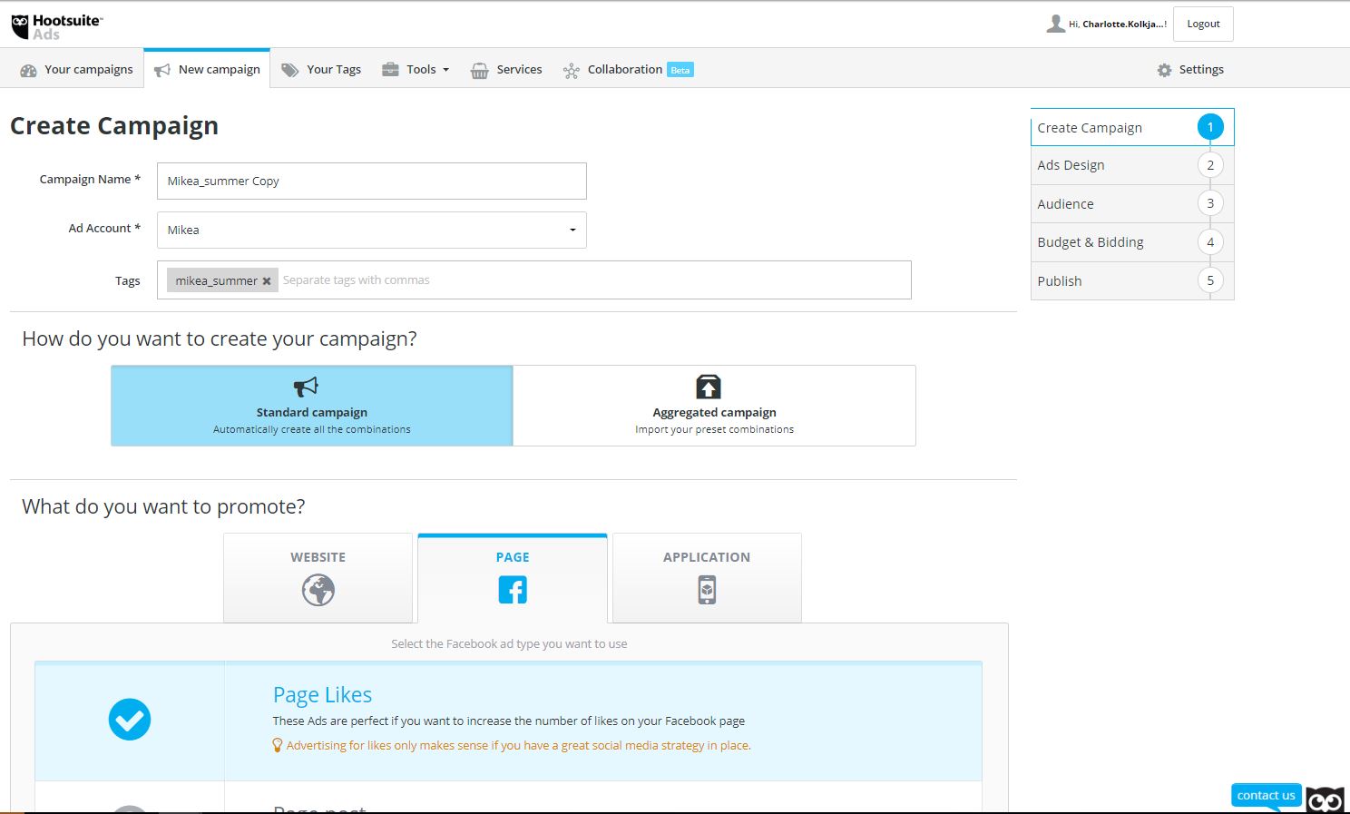Open Settings in the top navigation
Screen dimensions: 1350x814
1190,70
